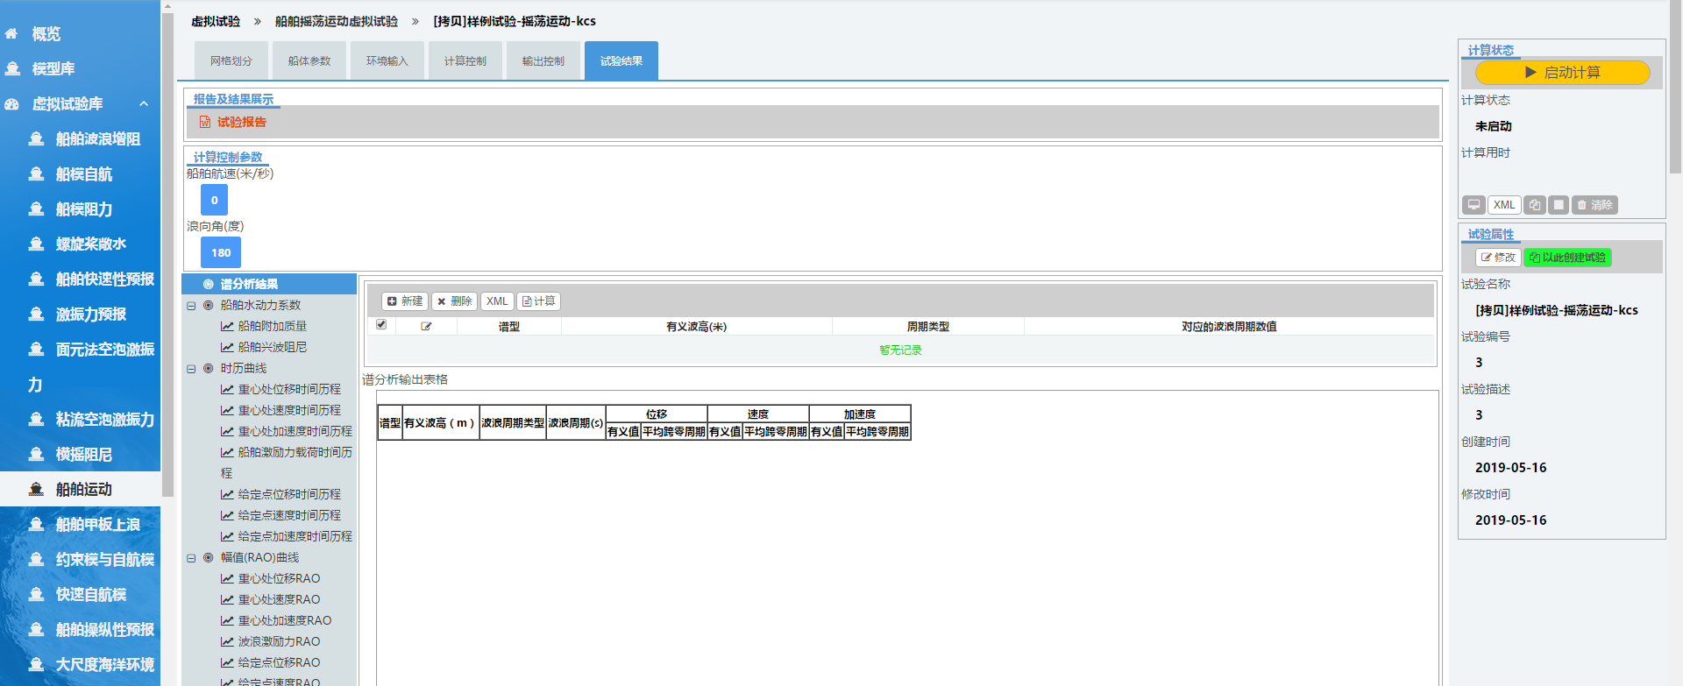Click the 删除 button in the spectrum toolbar
The height and width of the screenshot is (686, 1683).
pos(455,301)
